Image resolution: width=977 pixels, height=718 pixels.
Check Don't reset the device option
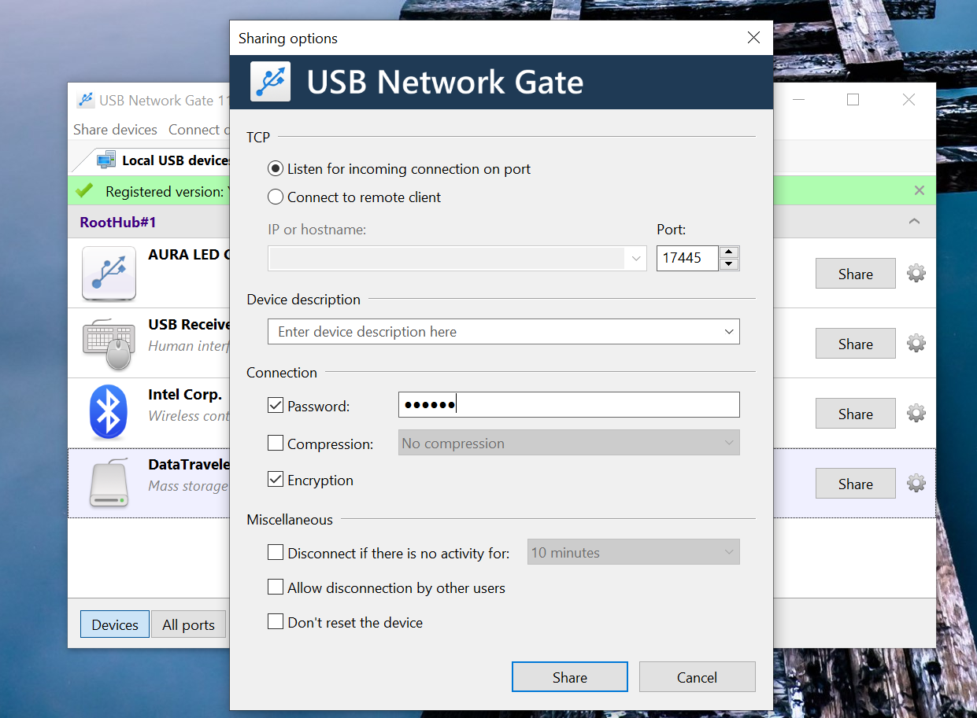pos(276,622)
